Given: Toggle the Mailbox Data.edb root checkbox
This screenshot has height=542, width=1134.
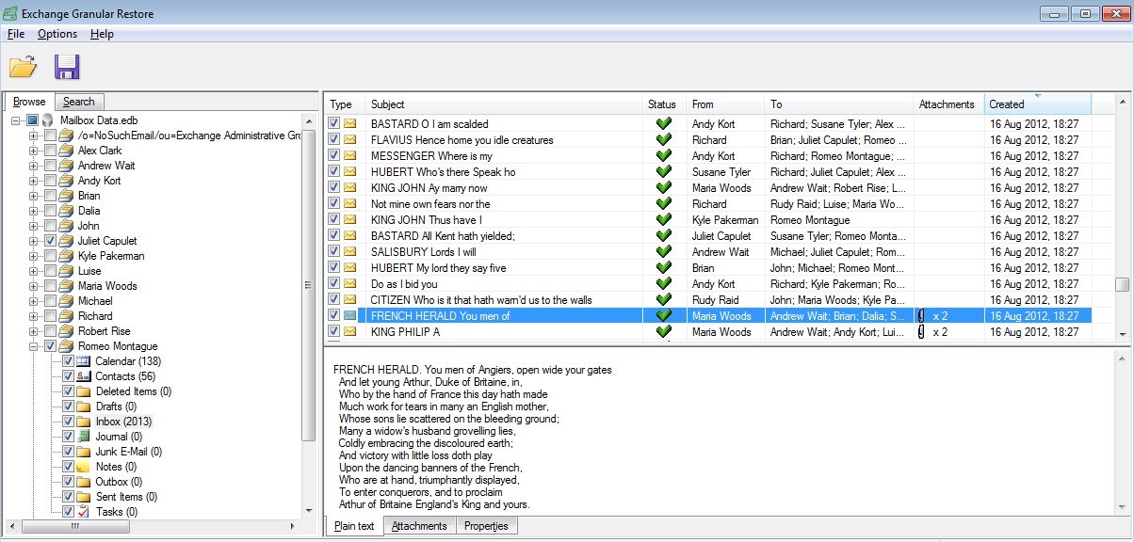Looking at the screenshot, I should pyautogui.click(x=33, y=120).
